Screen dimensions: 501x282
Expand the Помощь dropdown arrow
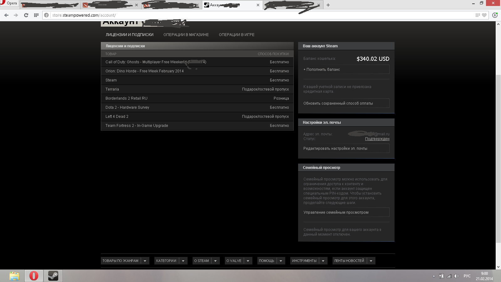pyautogui.click(x=281, y=261)
